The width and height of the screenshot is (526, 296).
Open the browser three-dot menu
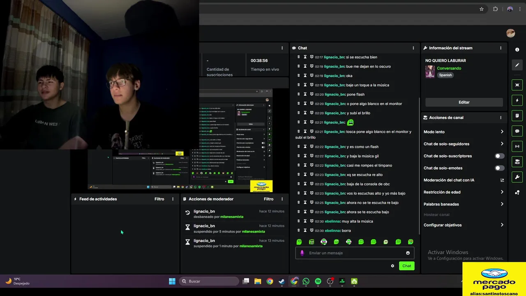520,9
